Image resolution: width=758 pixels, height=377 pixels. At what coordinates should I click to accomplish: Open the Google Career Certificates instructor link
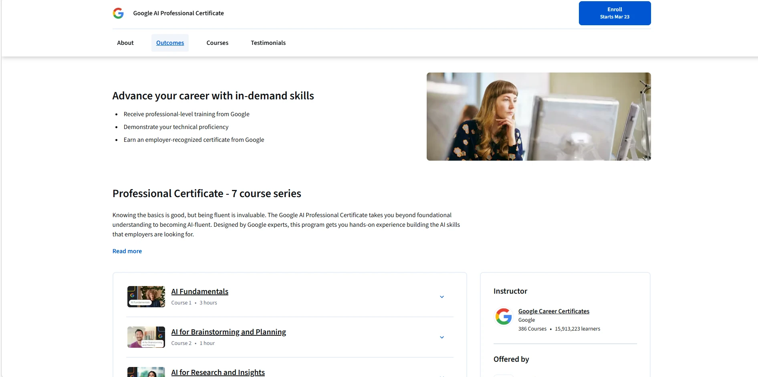tap(554, 311)
